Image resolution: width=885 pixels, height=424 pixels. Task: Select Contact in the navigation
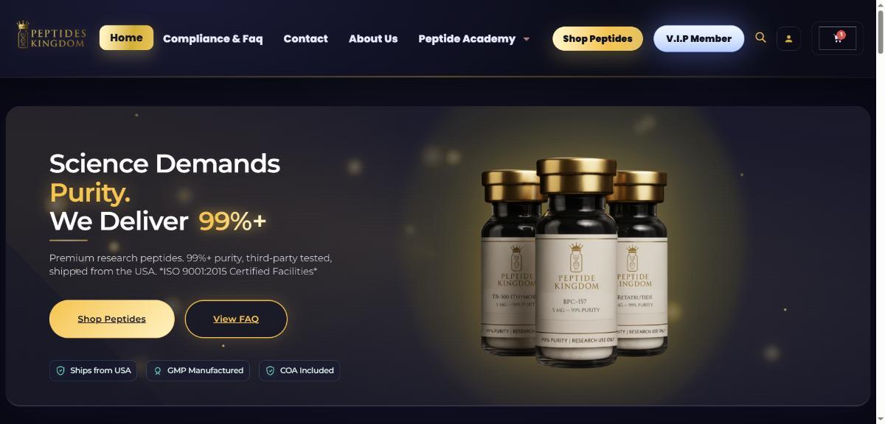[305, 38]
